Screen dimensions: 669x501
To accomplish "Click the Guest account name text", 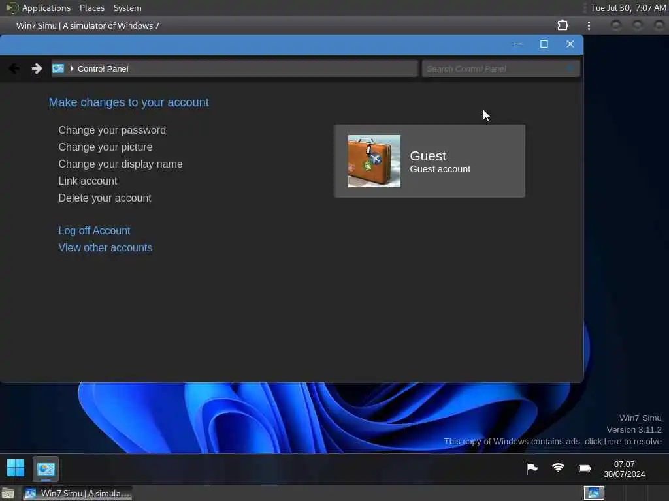I will [x=428, y=156].
